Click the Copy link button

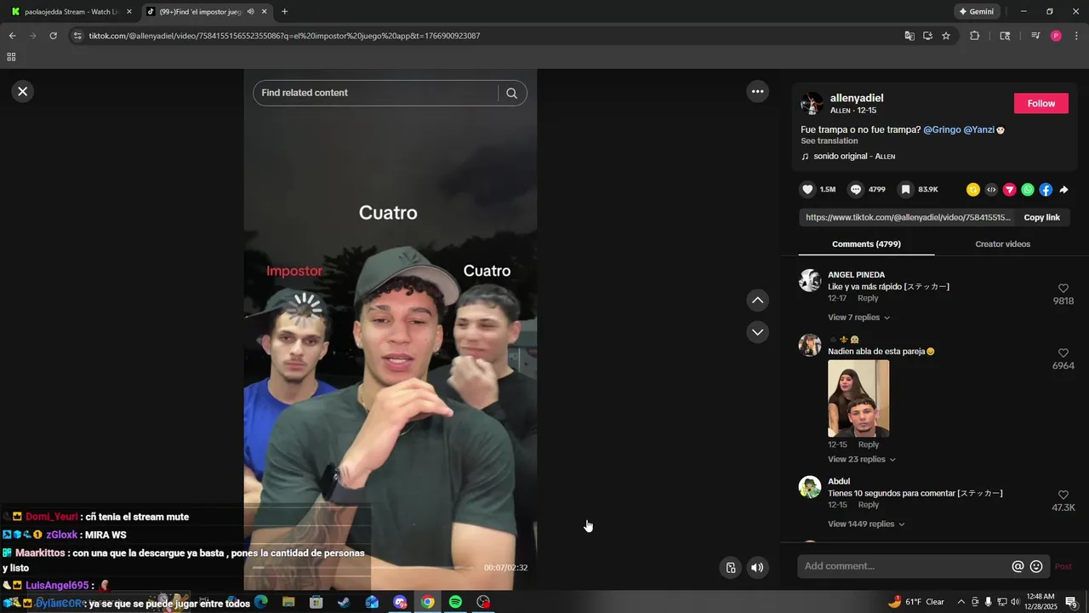click(1041, 218)
